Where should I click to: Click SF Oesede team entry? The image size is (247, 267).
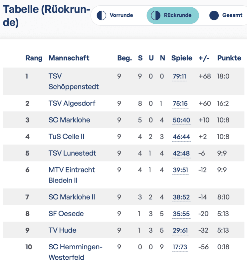[66, 214]
